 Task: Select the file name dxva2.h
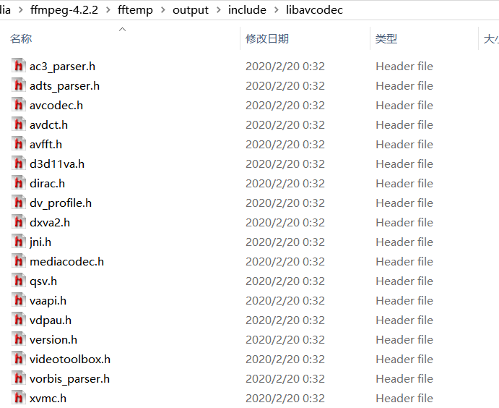(50, 223)
